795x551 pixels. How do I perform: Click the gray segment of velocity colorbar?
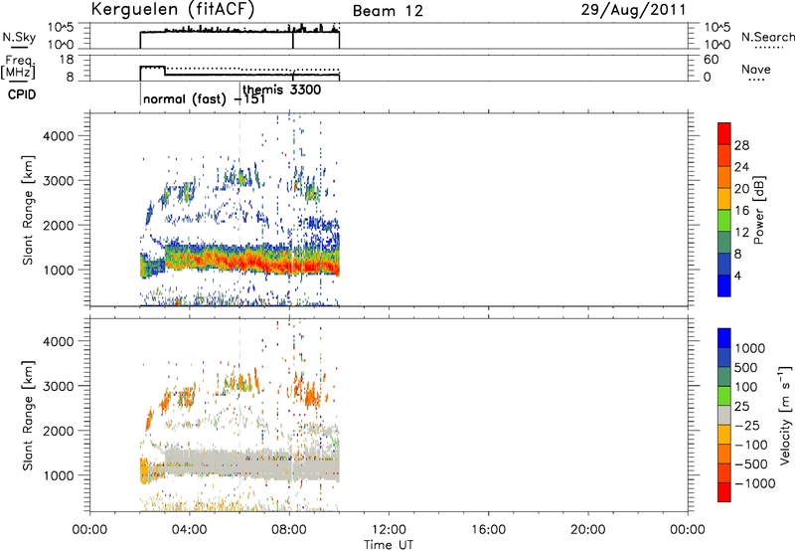coord(724,415)
